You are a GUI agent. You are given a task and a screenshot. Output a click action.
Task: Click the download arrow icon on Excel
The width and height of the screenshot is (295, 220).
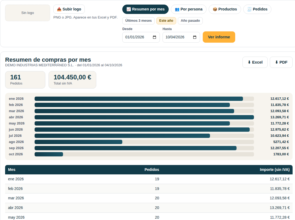click(249, 62)
